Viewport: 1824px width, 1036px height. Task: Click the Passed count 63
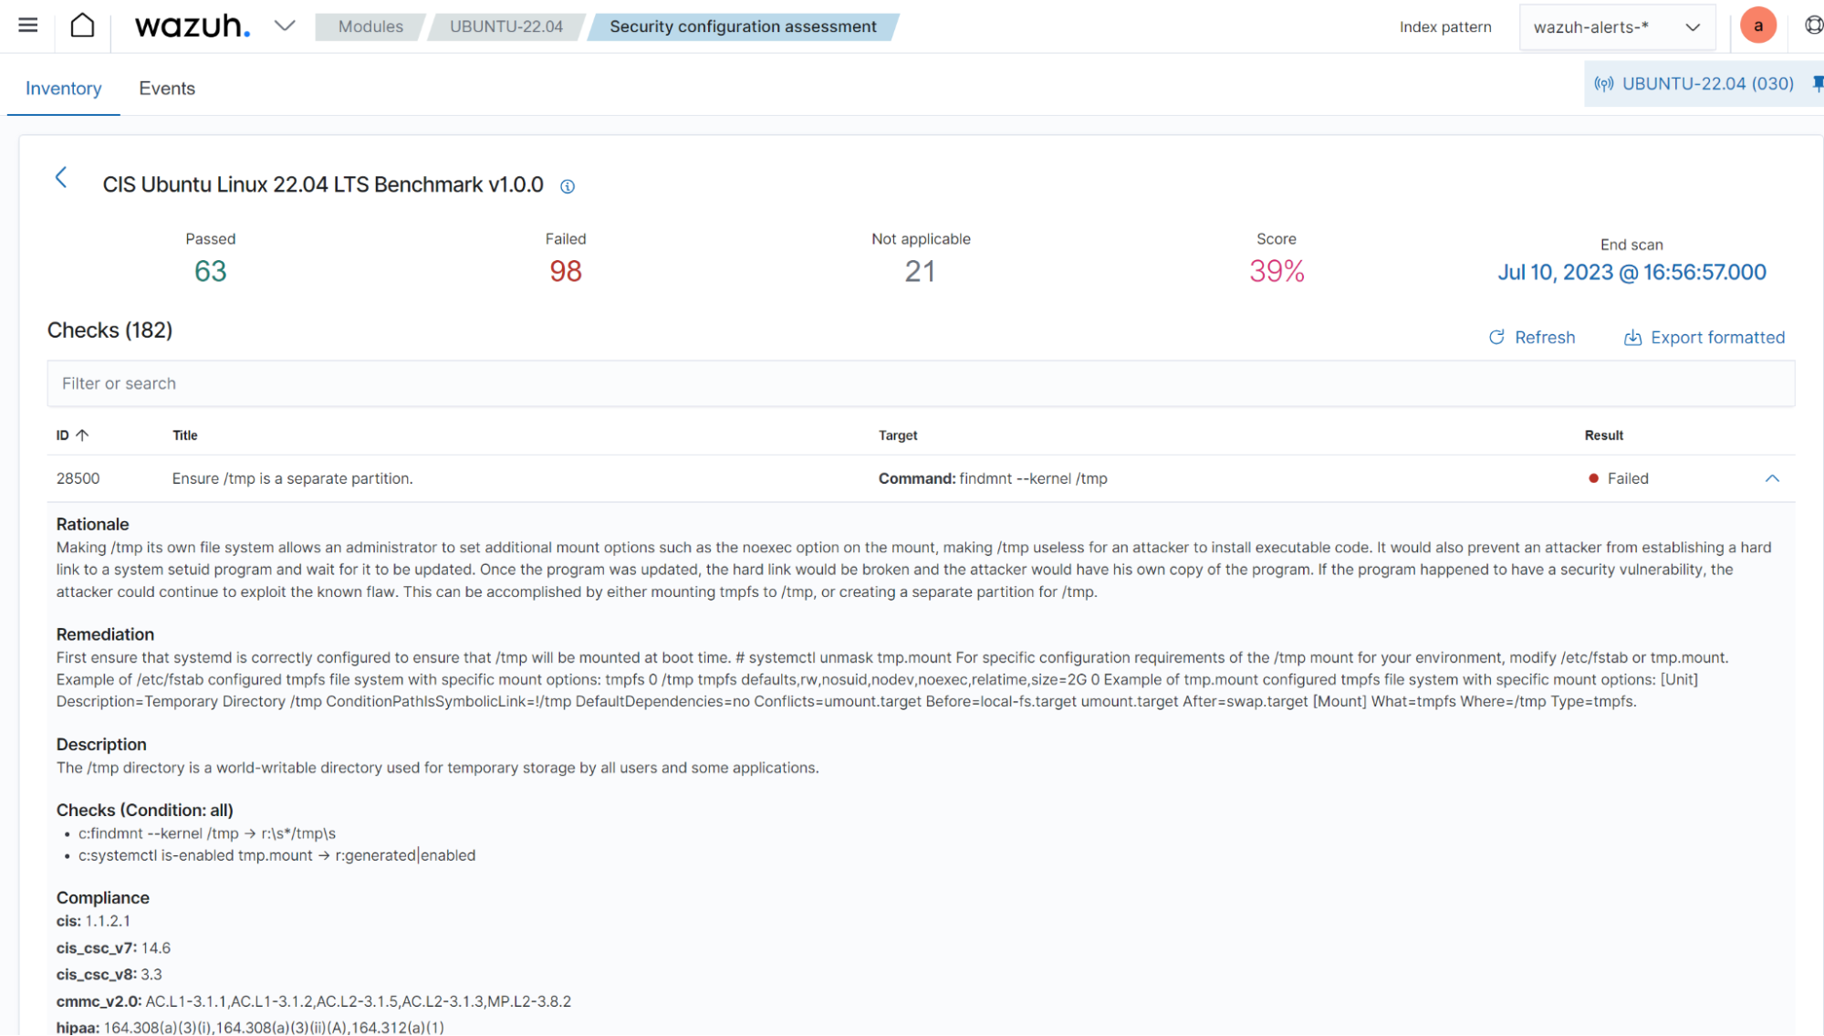pyautogui.click(x=211, y=271)
